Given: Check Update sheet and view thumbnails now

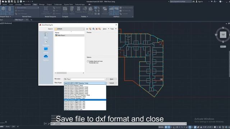Looking at the screenshot, I should point(88,61).
